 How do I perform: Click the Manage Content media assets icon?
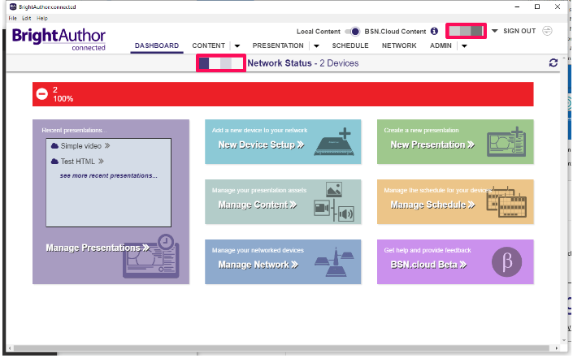pos(334,202)
